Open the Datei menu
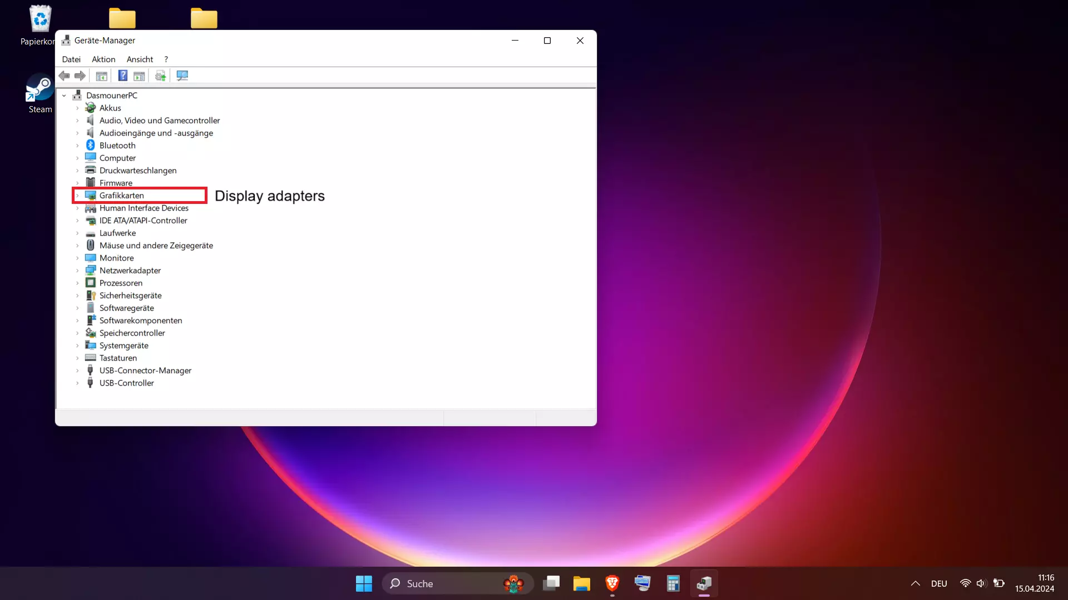The image size is (1068, 600). pyautogui.click(x=71, y=59)
